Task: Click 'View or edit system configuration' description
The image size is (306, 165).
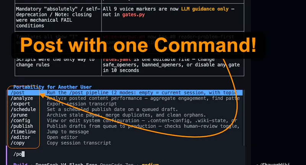Action: pos(142,121)
